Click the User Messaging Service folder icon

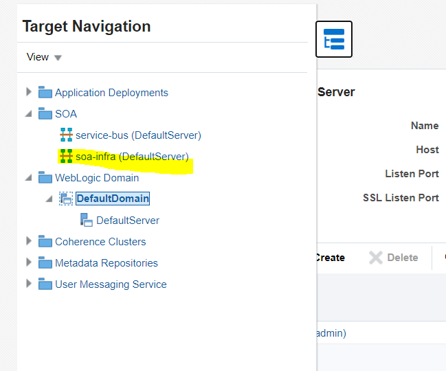coord(45,284)
